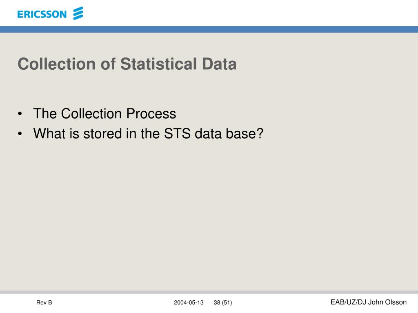Click the word Process in first bullet

point(151,114)
